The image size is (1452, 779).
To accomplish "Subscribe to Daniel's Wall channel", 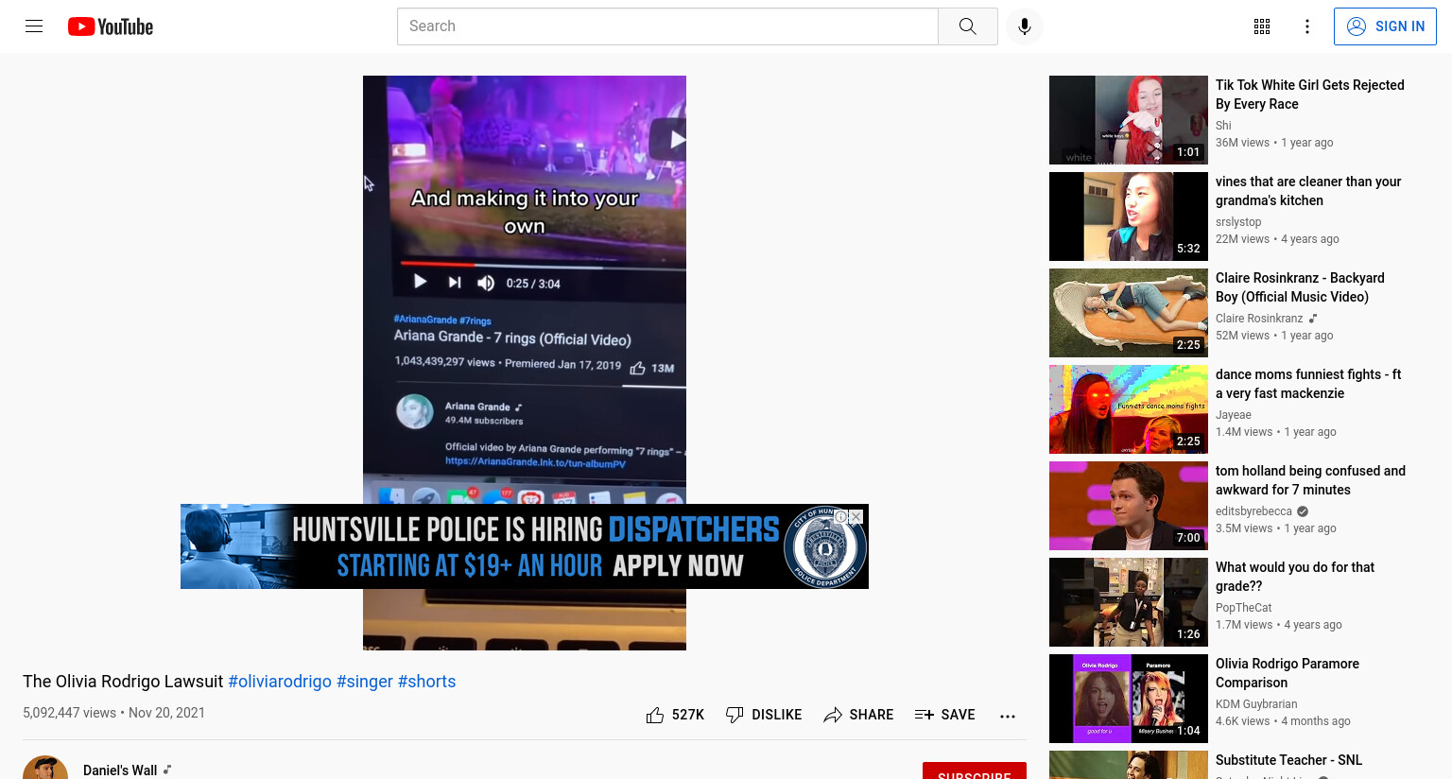I will point(975,771).
